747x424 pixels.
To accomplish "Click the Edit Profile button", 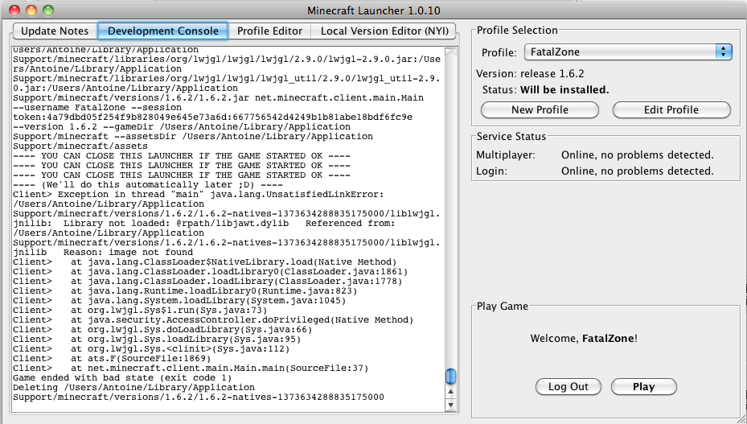I will [671, 109].
